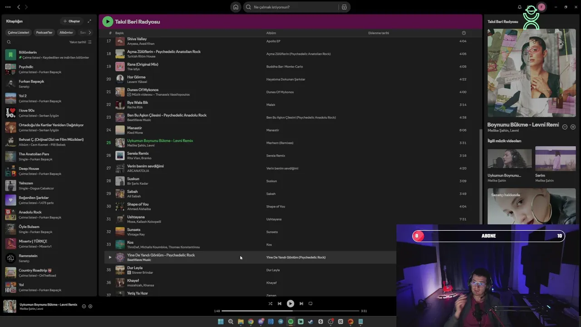Open the Uykumun Boynunu related video thumbnail
The image size is (581, 327).
[509, 159]
